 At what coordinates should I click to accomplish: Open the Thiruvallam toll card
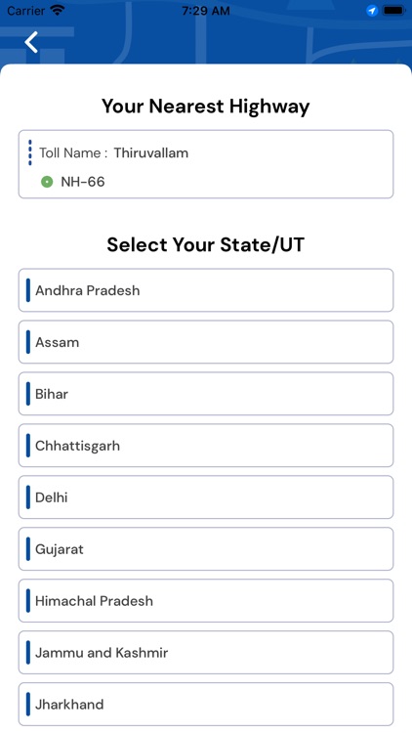pyautogui.click(x=206, y=164)
